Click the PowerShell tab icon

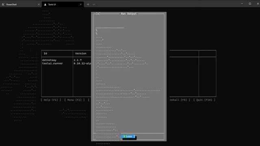(3, 4)
